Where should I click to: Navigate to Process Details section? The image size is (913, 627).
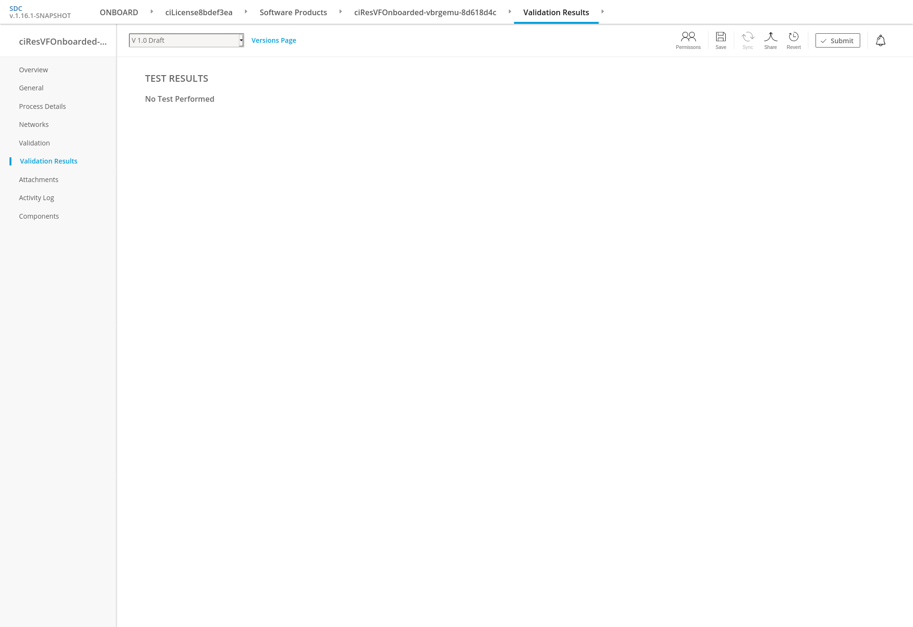coord(42,106)
